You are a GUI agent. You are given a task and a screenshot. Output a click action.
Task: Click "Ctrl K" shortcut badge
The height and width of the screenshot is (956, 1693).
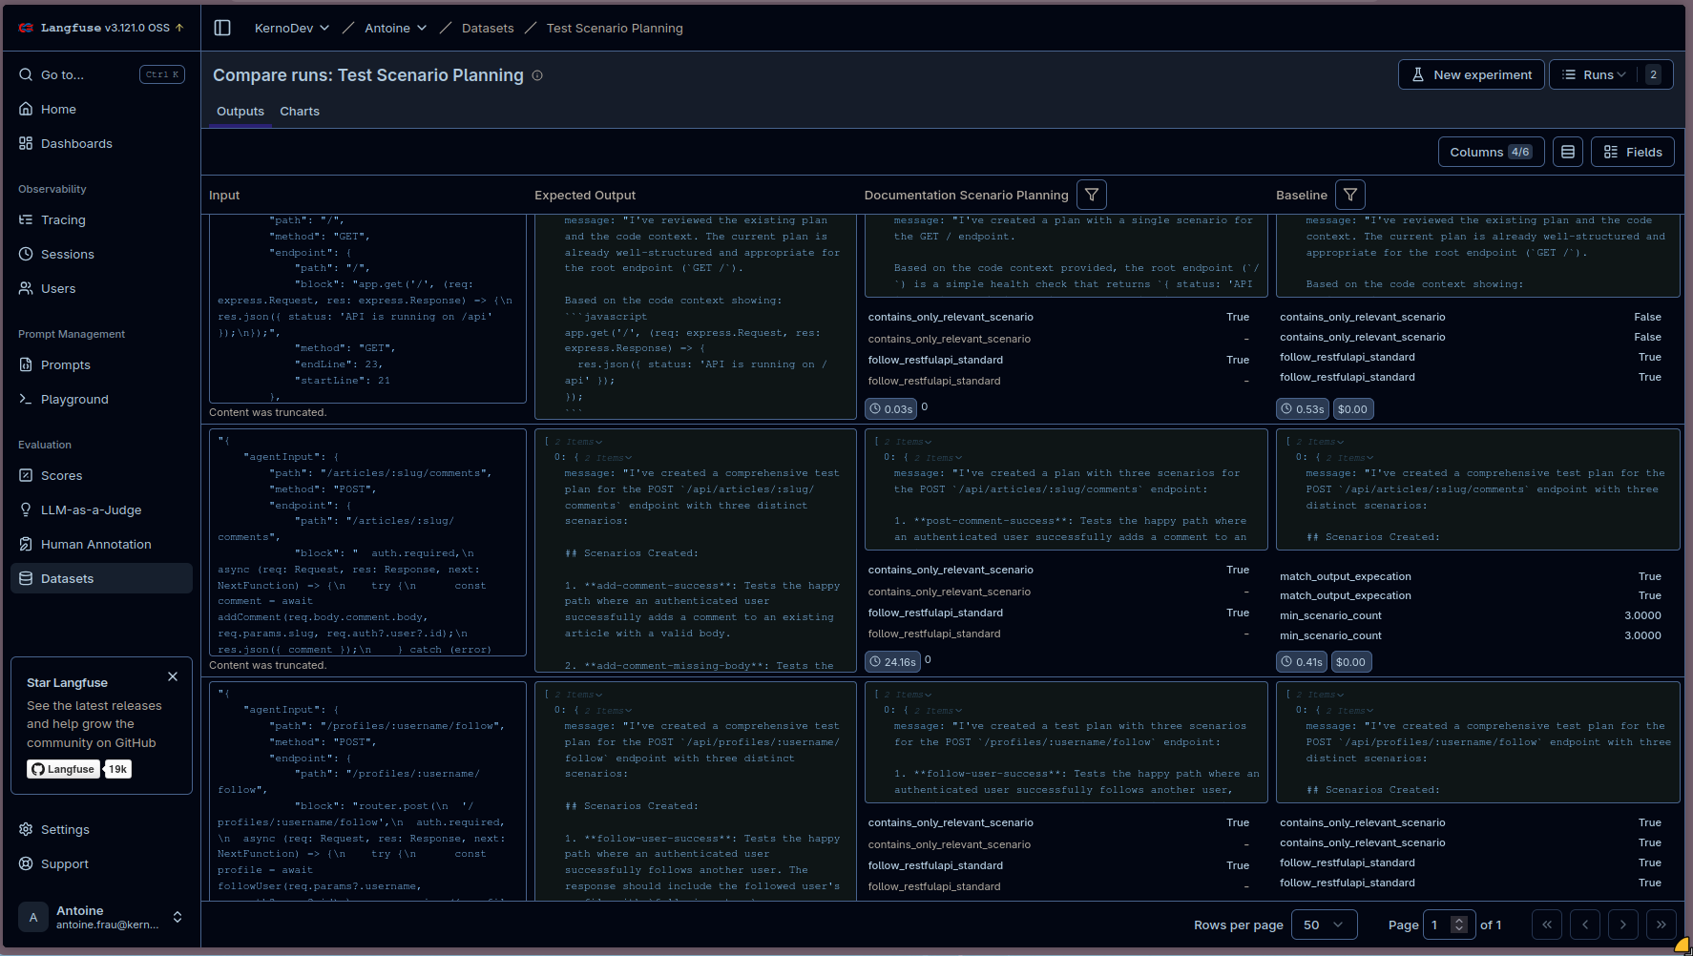[162, 74]
